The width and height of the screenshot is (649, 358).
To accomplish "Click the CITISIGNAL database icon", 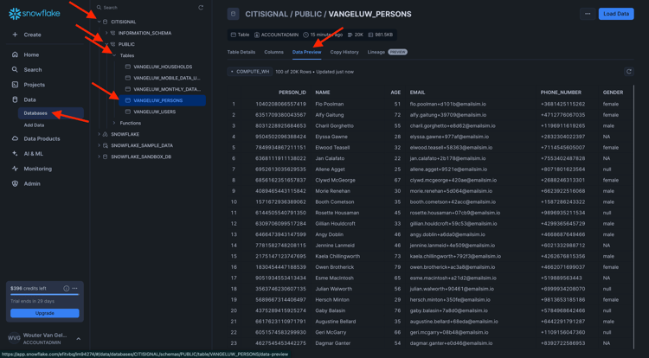I will pyautogui.click(x=105, y=22).
